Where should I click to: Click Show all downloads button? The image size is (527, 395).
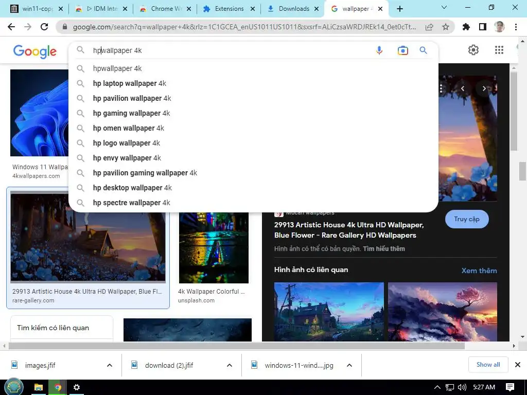click(x=488, y=365)
